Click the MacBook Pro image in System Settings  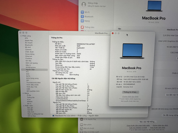pyautogui.click(x=154, y=6)
